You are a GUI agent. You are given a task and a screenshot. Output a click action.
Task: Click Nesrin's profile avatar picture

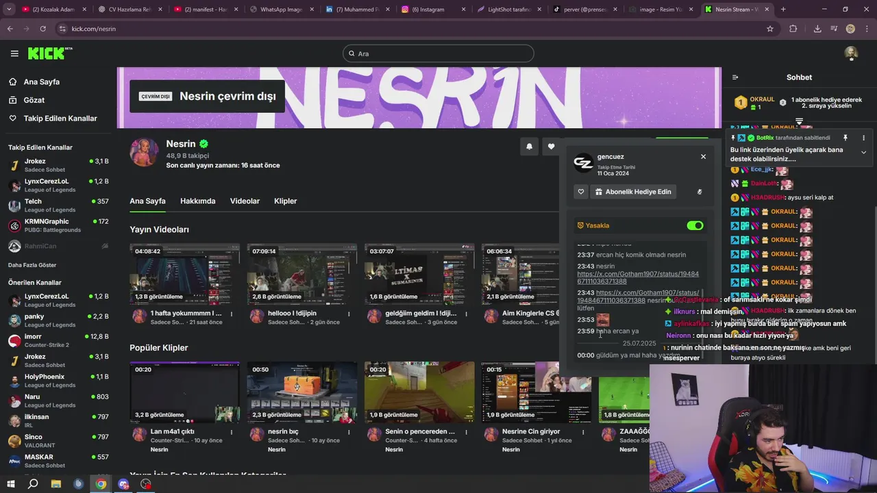(x=145, y=152)
